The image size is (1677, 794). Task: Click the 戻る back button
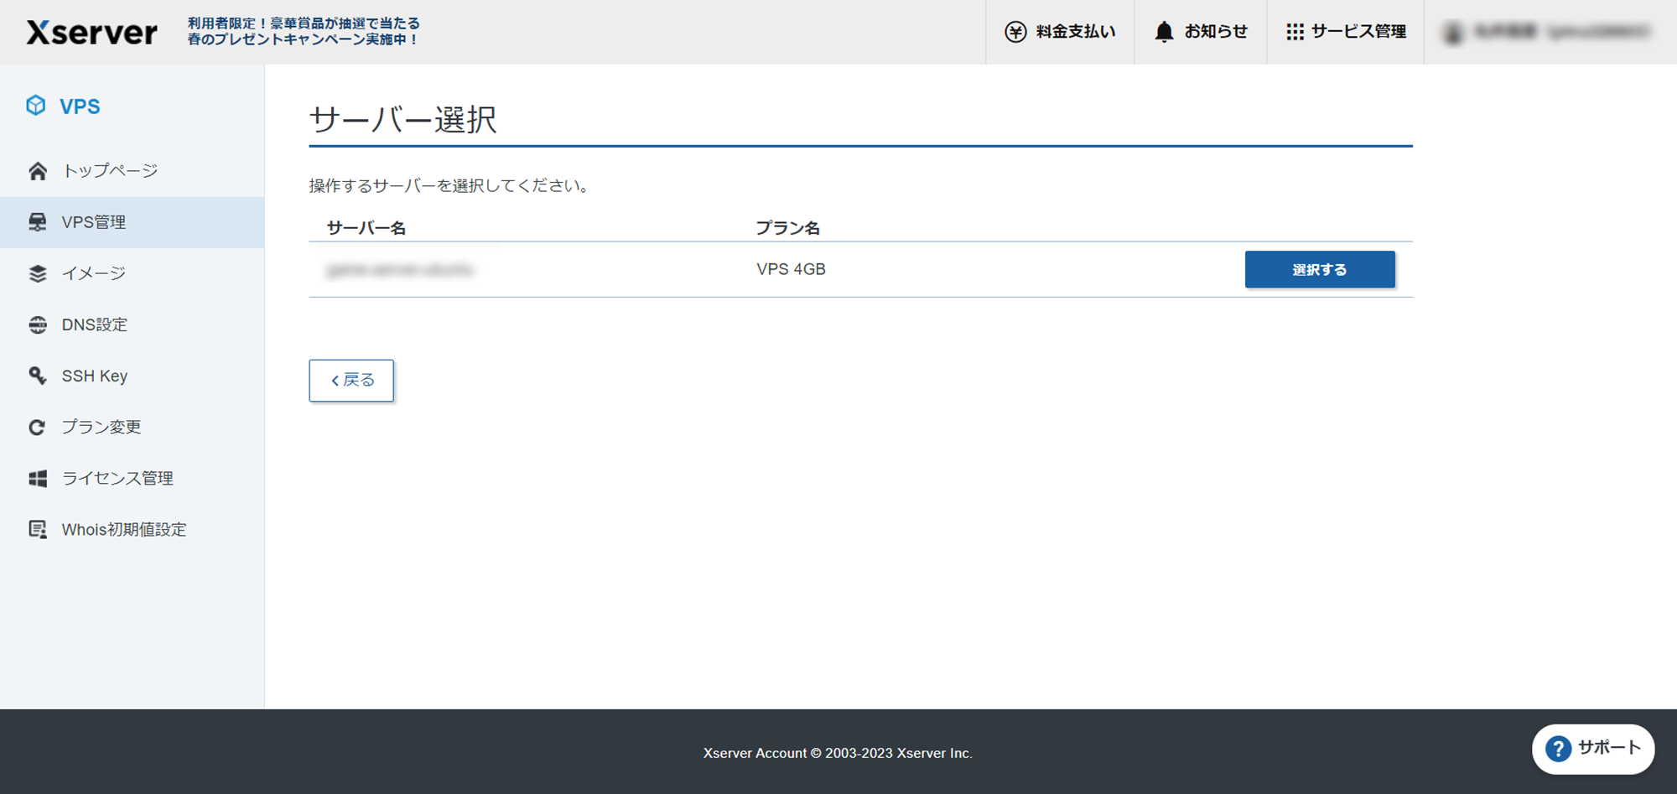350,380
